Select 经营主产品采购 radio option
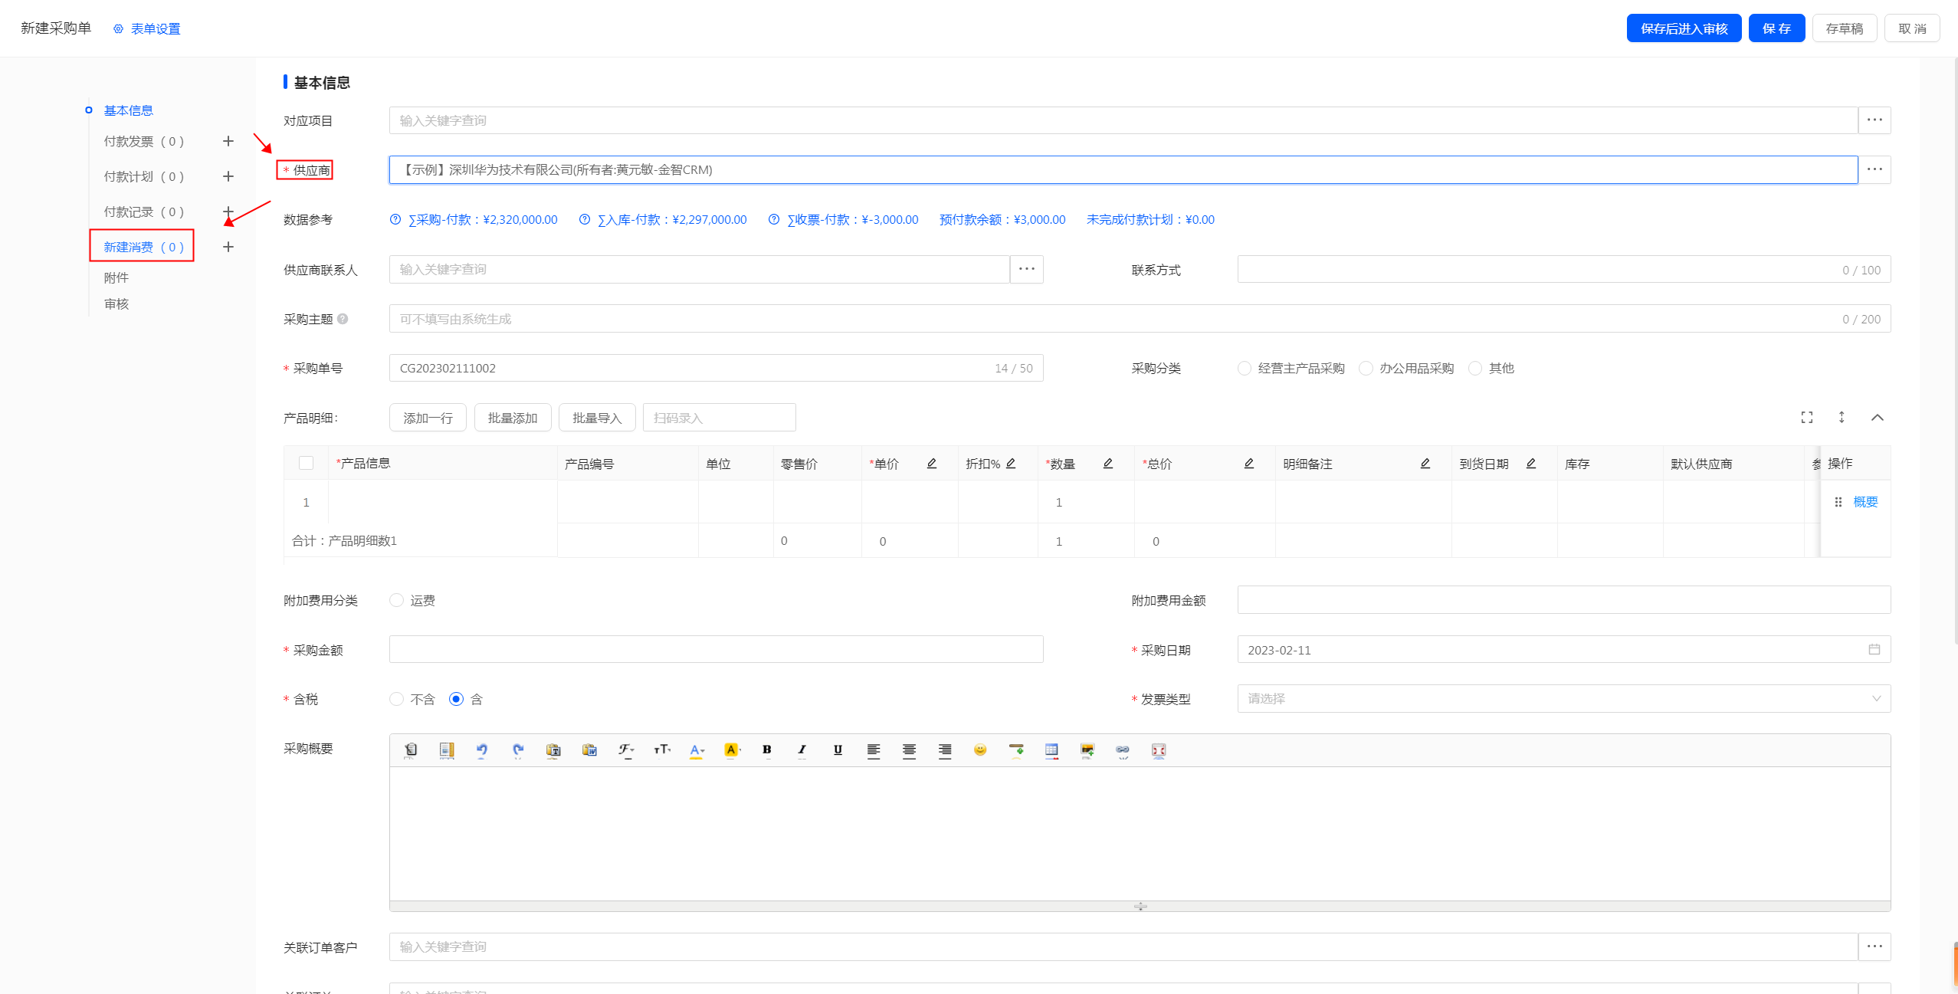 [1245, 369]
